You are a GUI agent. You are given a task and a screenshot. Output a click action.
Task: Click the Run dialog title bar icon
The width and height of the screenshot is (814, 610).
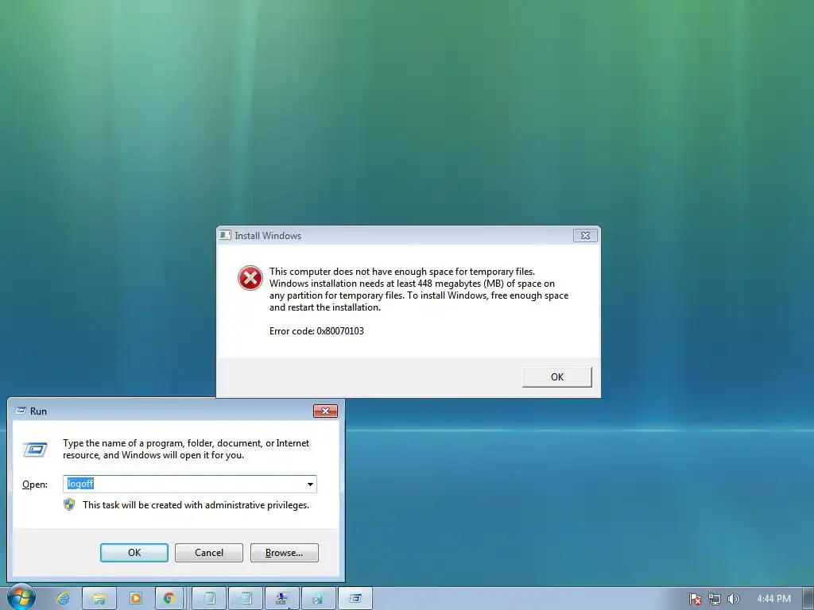tap(21, 411)
